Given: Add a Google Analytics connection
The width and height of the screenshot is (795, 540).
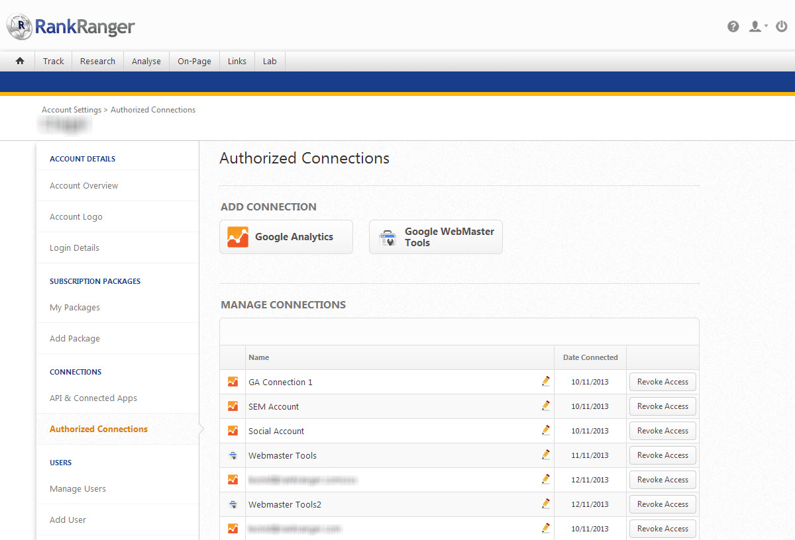Looking at the screenshot, I should (286, 237).
